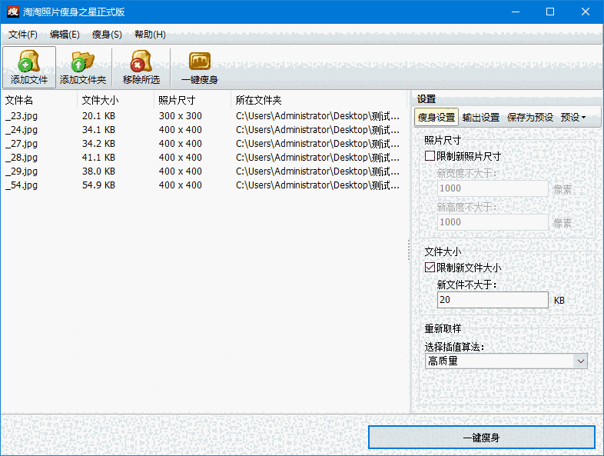Click the 38.0 KB file size cell

click(98, 171)
